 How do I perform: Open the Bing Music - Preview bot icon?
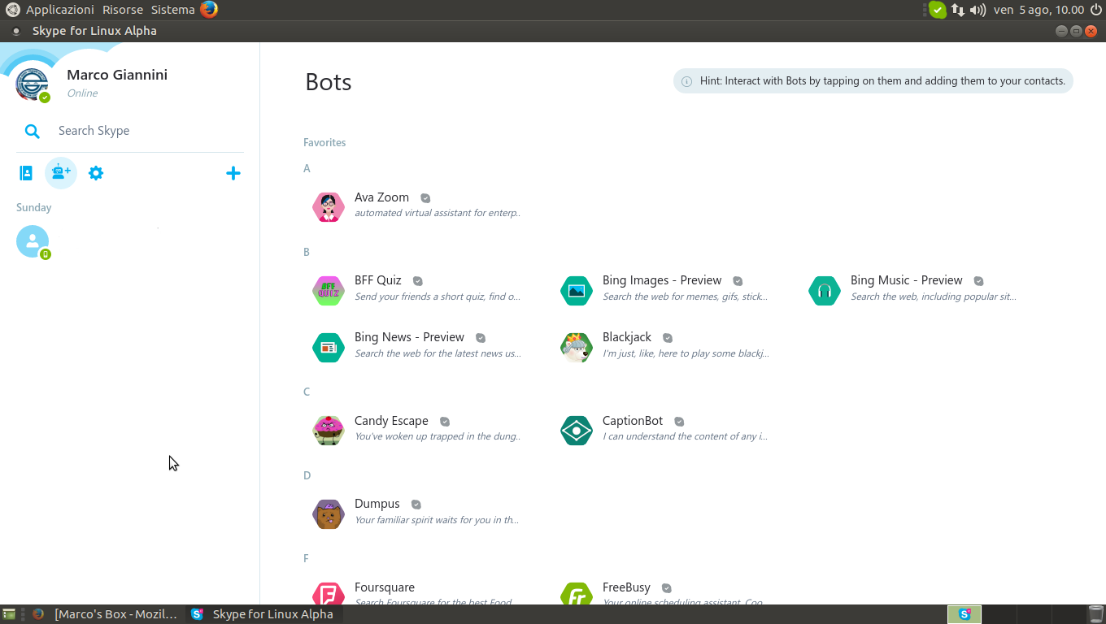825,291
